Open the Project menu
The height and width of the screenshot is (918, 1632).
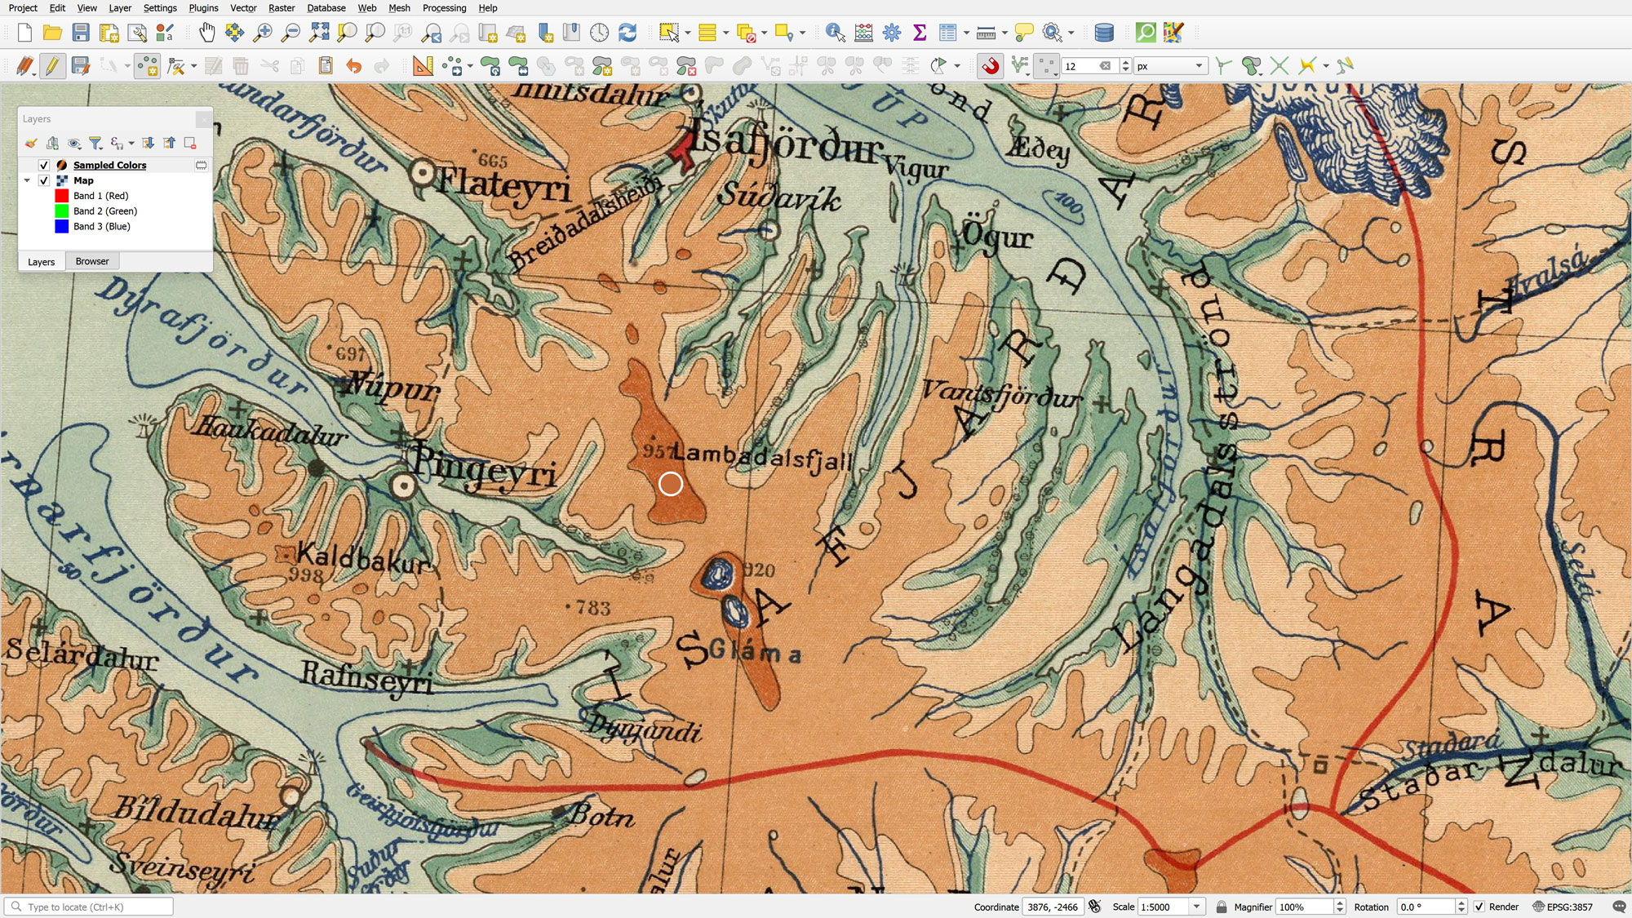(23, 7)
